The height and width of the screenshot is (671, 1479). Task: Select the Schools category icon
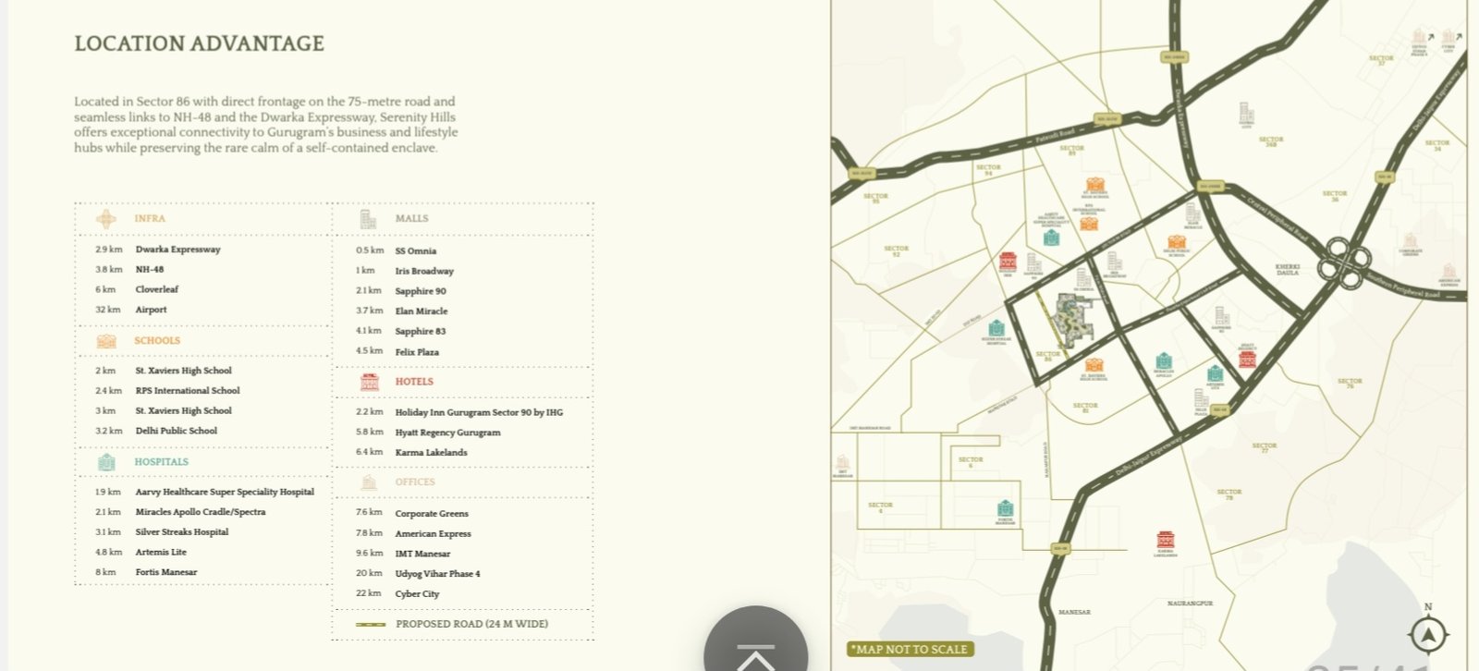[x=106, y=341]
